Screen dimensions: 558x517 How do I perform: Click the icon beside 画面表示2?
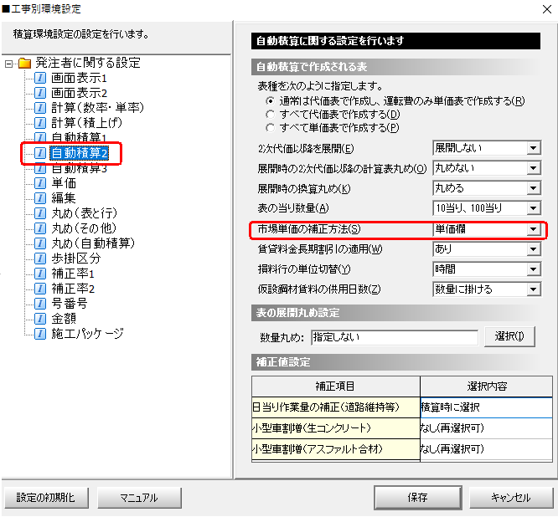(x=40, y=93)
